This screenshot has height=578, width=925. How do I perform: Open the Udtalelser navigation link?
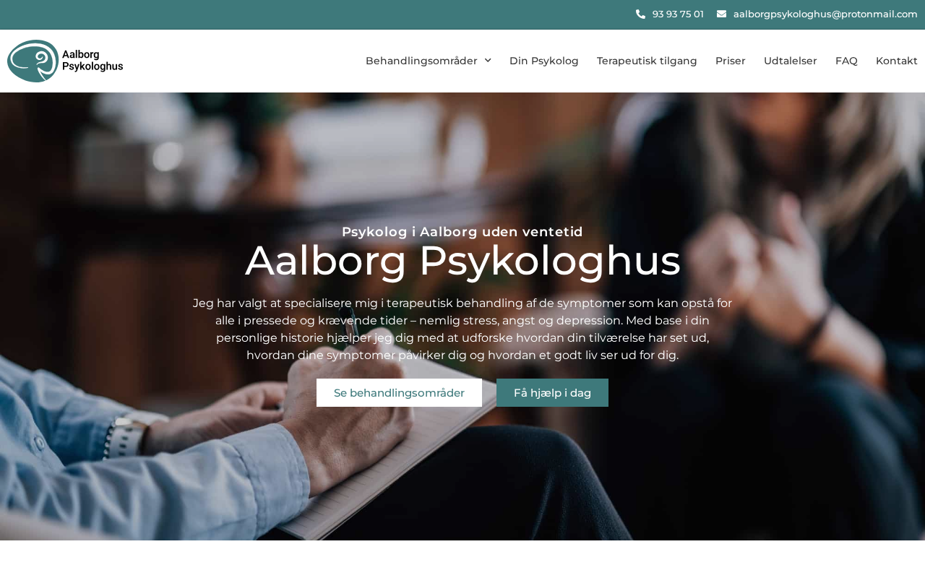pyautogui.click(x=791, y=61)
